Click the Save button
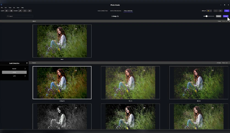This screenshot has width=230, height=133. pos(227,11)
